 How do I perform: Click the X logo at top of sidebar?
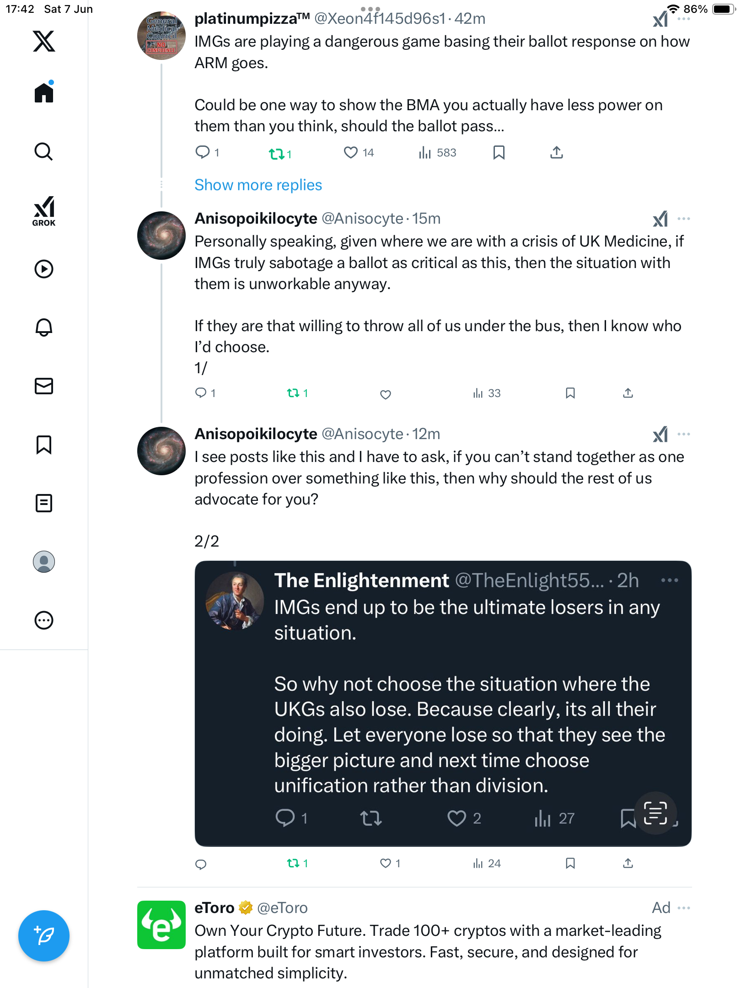click(x=44, y=41)
